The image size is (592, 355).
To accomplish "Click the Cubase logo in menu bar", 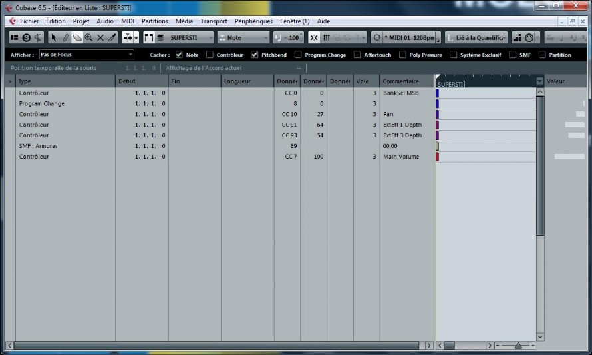I will pyautogui.click(x=12, y=21).
